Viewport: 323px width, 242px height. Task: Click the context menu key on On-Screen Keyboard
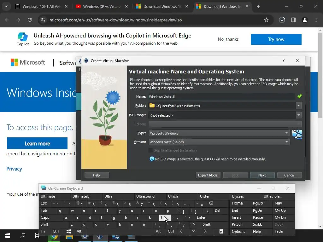click(221, 232)
